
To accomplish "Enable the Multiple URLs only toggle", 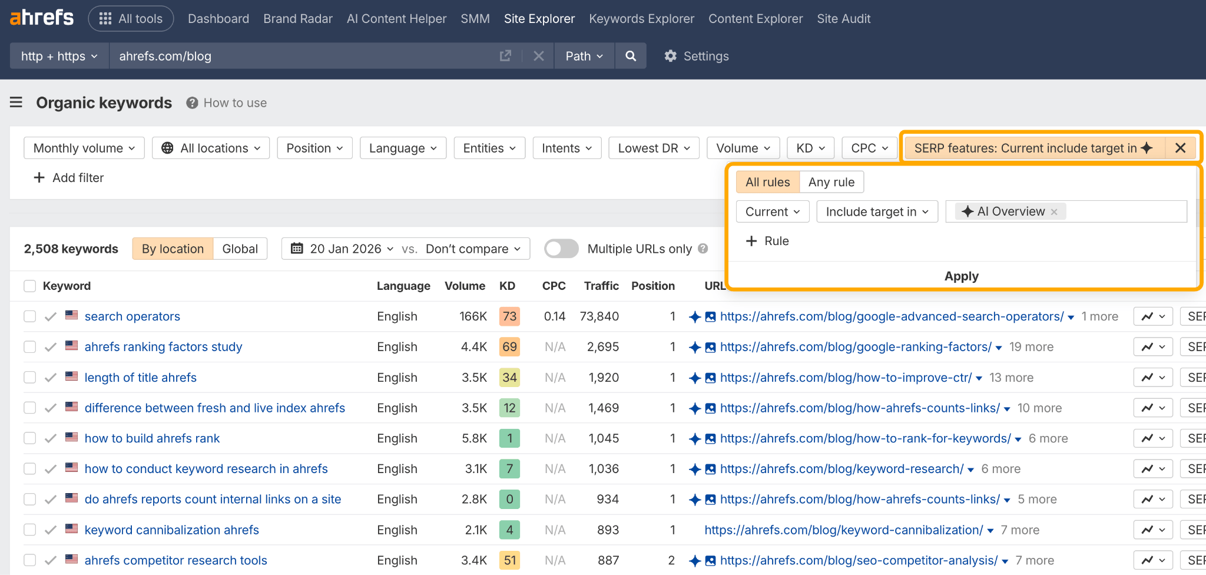I will [561, 249].
